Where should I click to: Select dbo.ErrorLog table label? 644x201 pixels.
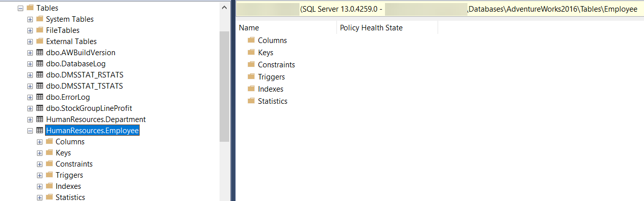coord(68,97)
